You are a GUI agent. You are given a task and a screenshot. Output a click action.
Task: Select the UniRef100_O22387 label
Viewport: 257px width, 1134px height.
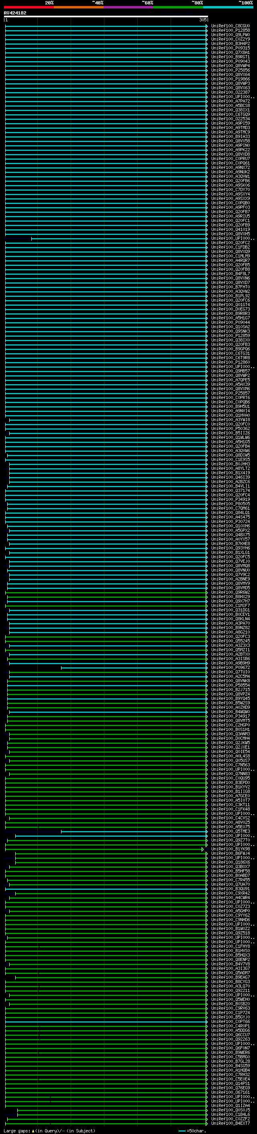tap(230, 92)
